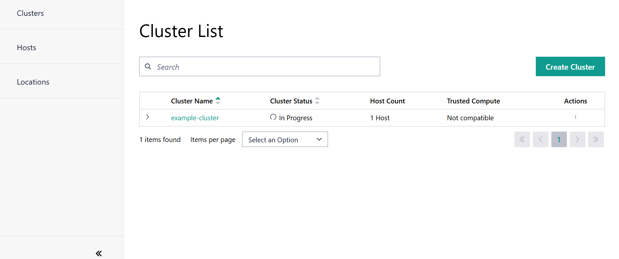Navigate to Hosts in sidebar
Viewport: 619px width, 259px height.
[27, 48]
